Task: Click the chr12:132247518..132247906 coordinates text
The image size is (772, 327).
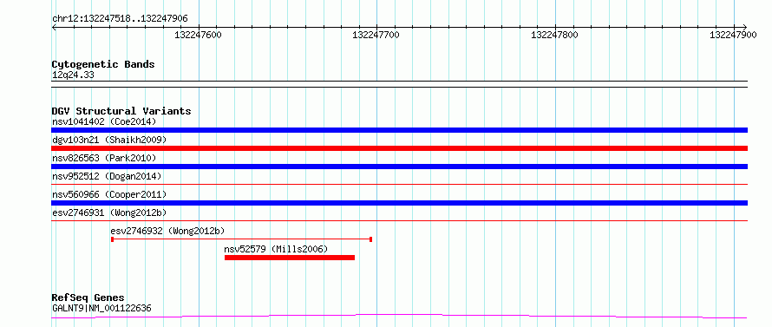Action: coord(120,19)
